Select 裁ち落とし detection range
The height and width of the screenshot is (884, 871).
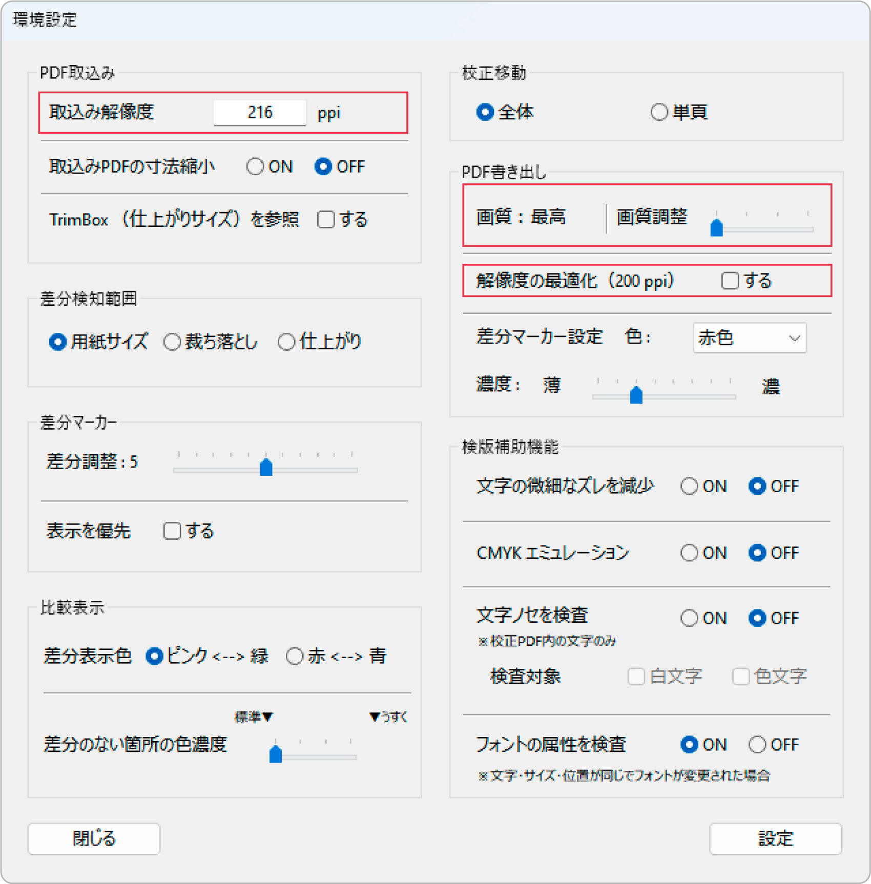tap(172, 342)
